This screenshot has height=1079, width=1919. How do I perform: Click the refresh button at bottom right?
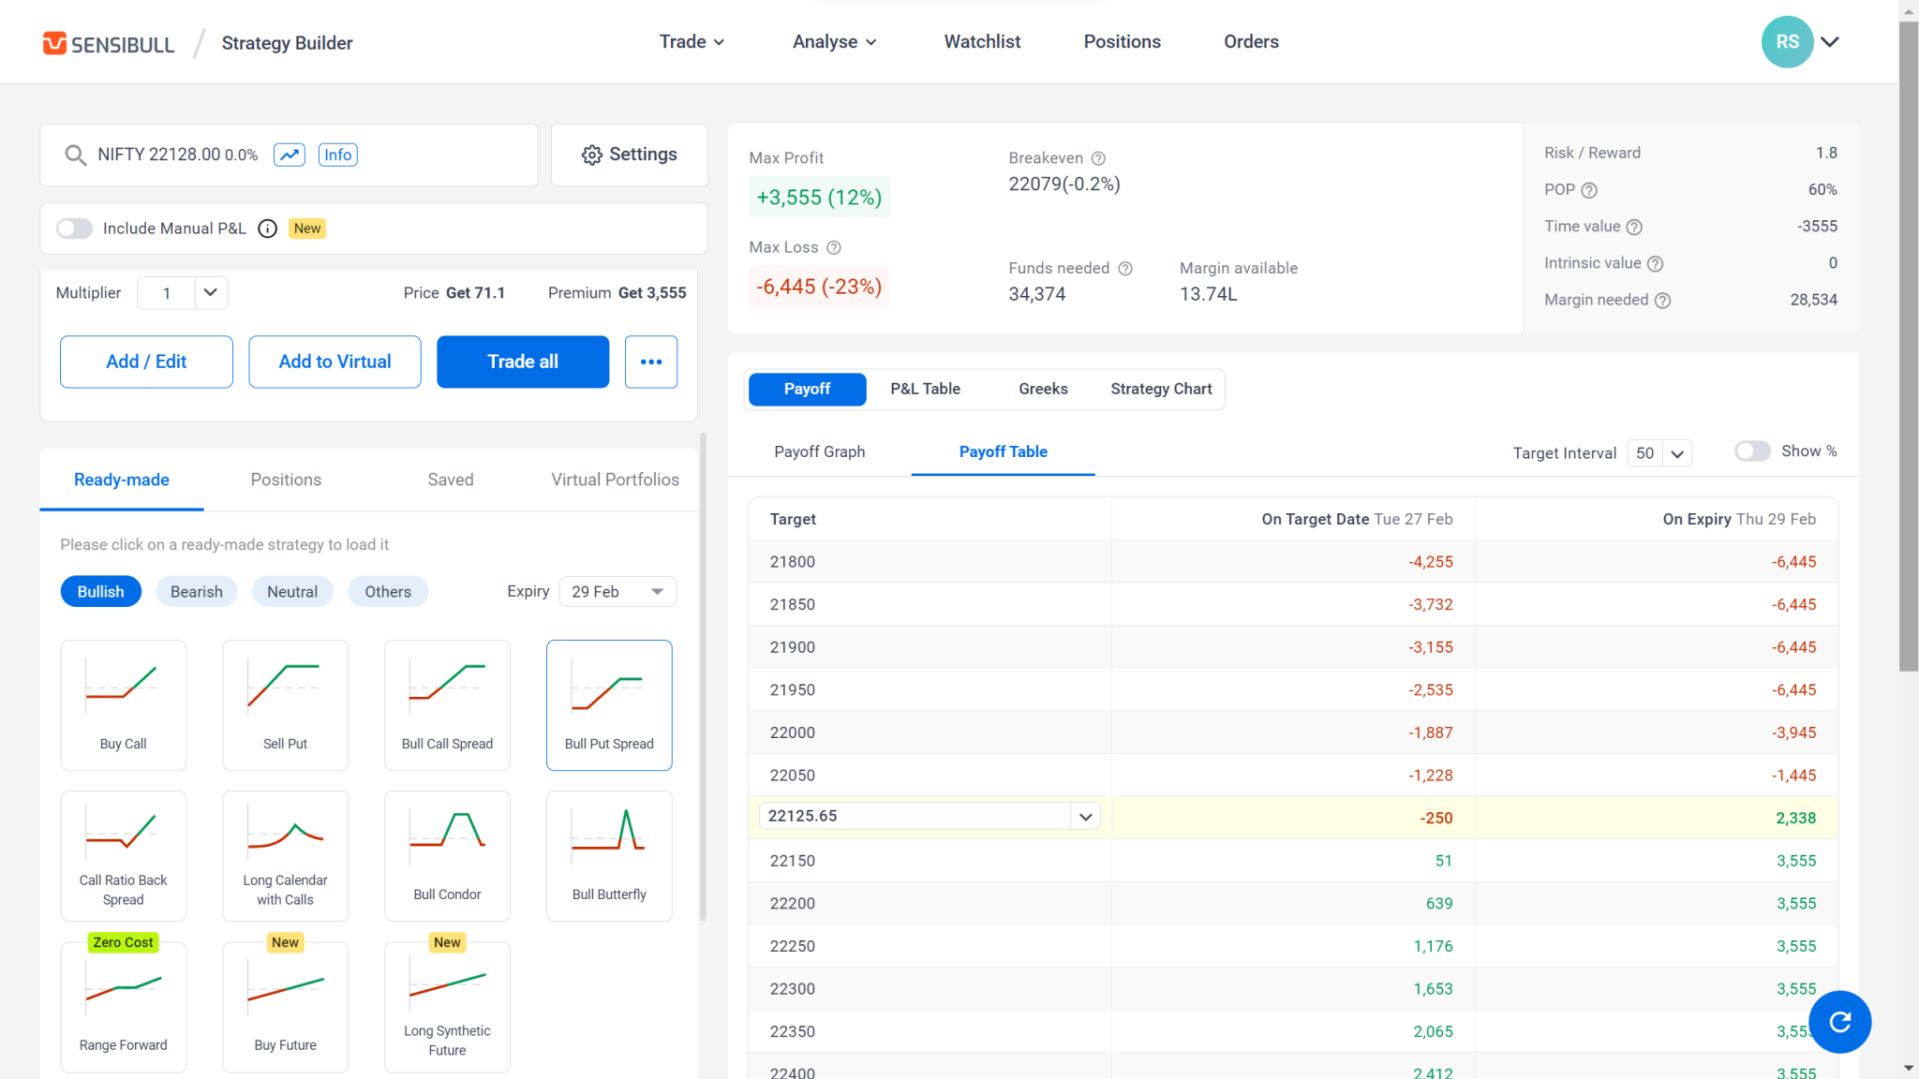pos(1839,1022)
